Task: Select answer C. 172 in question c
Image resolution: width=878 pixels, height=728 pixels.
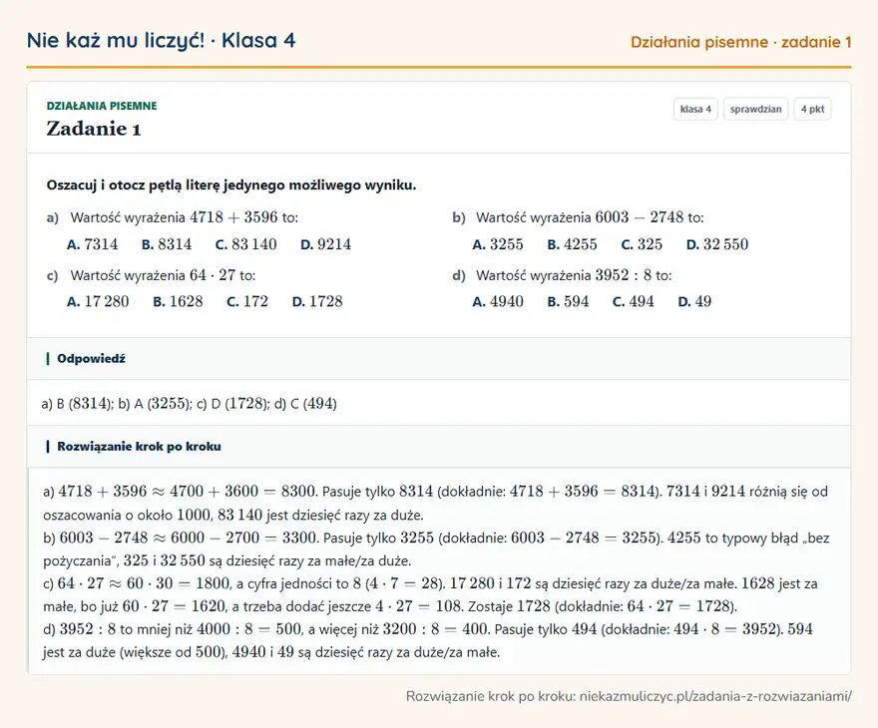Action: [247, 301]
